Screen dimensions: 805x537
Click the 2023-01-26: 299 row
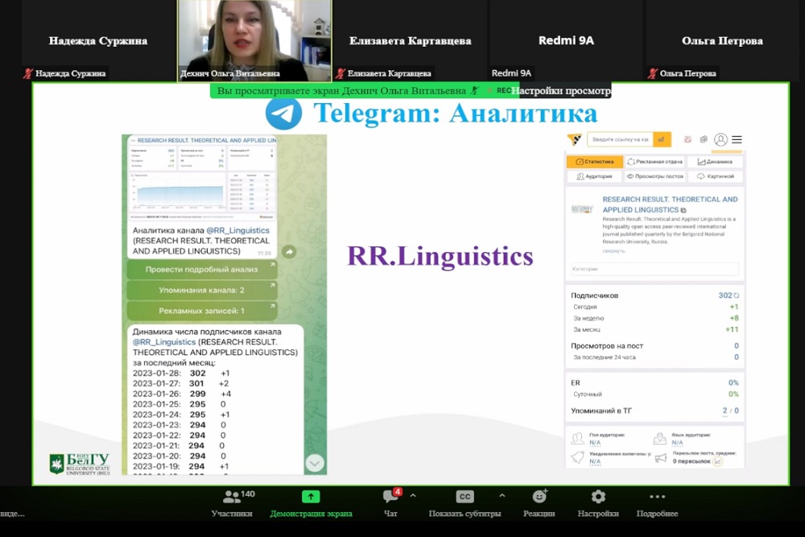[182, 394]
